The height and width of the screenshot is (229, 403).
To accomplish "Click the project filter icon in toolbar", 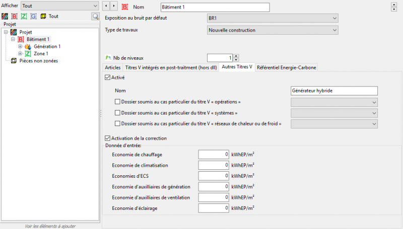I will pyautogui.click(x=5, y=17).
